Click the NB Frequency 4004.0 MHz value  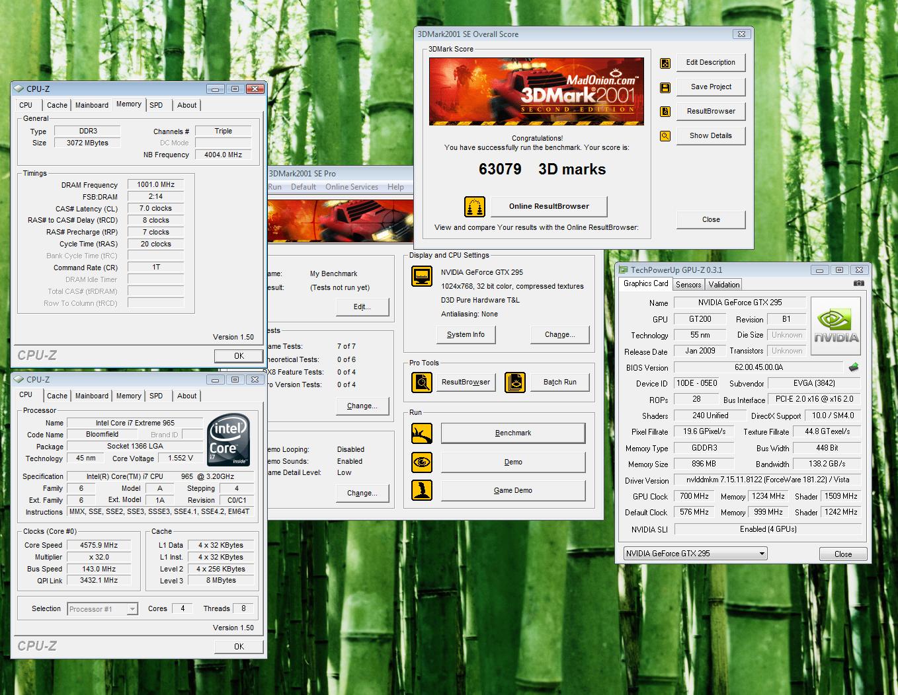pyautogui.click(x=223, y=155)
